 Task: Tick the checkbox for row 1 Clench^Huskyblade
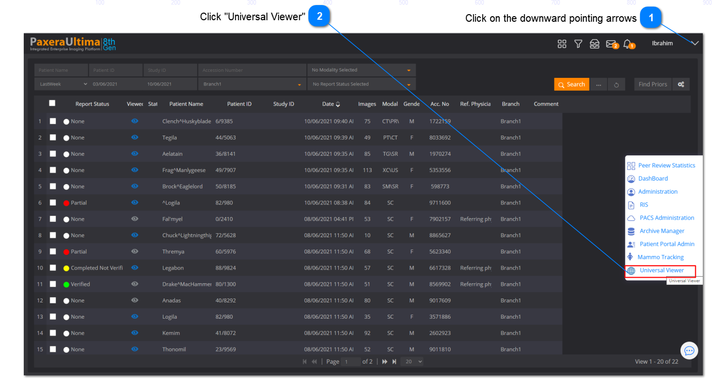click(x=53, y=121)
